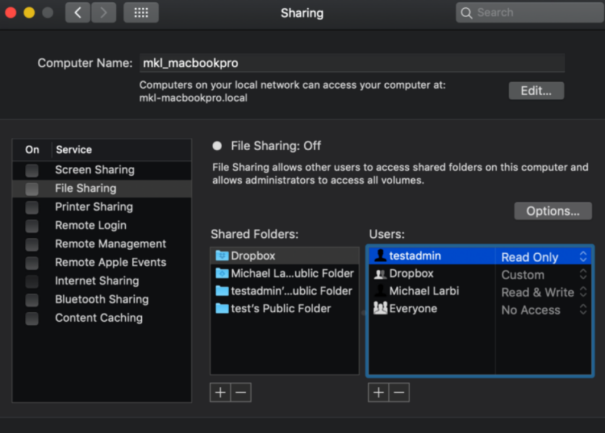
Task: Open the file sharing Options dialog
Action: pyautogui.click(x=552, y=211)
